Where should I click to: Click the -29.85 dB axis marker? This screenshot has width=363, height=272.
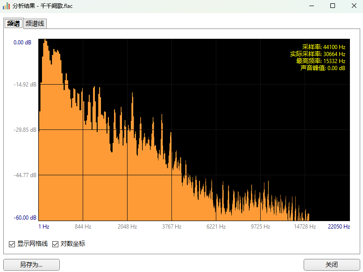25,130
